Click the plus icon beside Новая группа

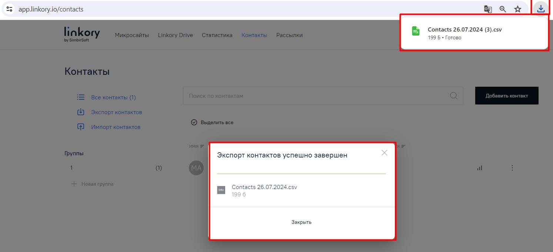coord(73,184)
